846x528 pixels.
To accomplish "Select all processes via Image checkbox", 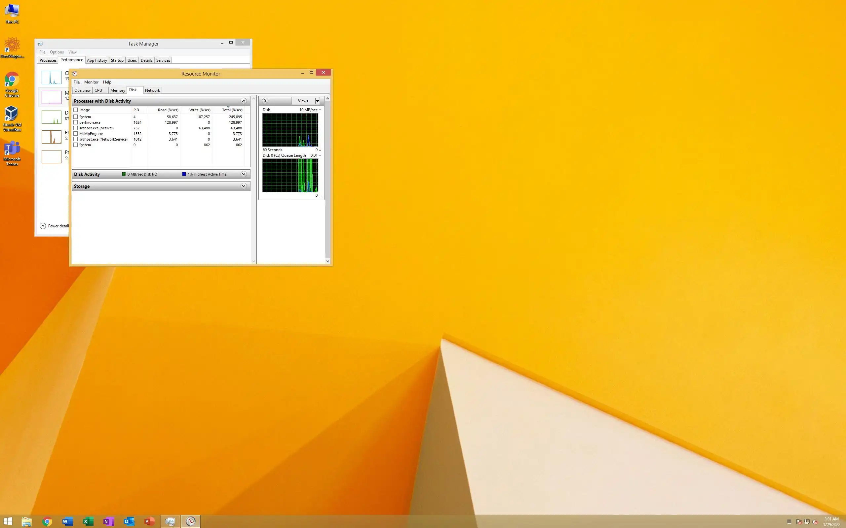I will click(x=75, y=110).
